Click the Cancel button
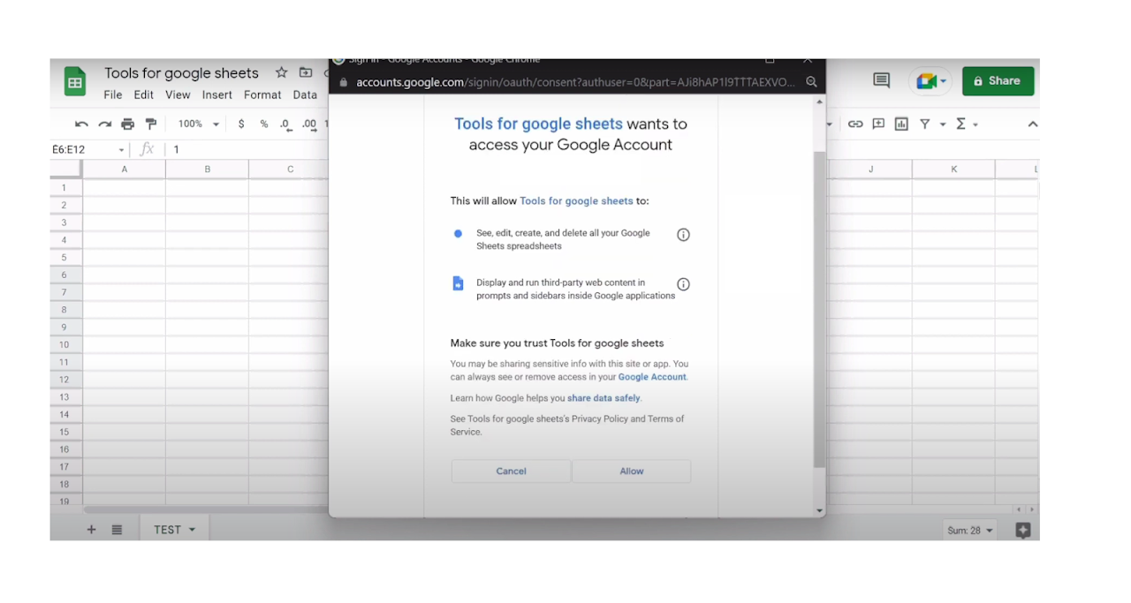Image resolution: width=1131 pixels, height=603 pixels. (x=511, y=471)
